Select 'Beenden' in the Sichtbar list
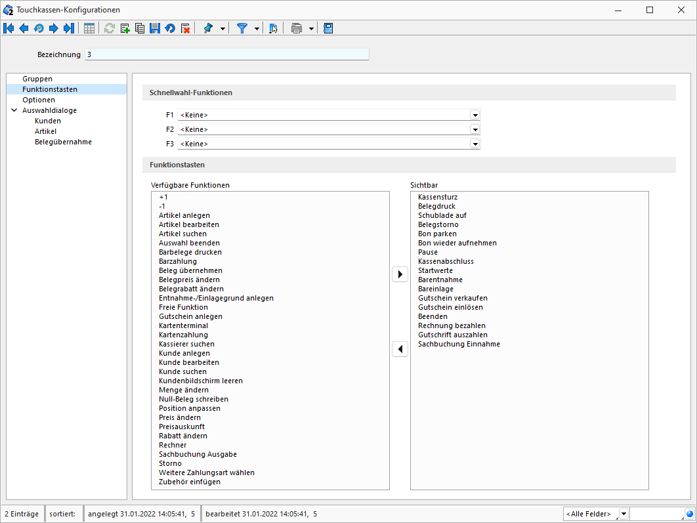The width and height of the screenshot is (697, 523). coord(433,316)
